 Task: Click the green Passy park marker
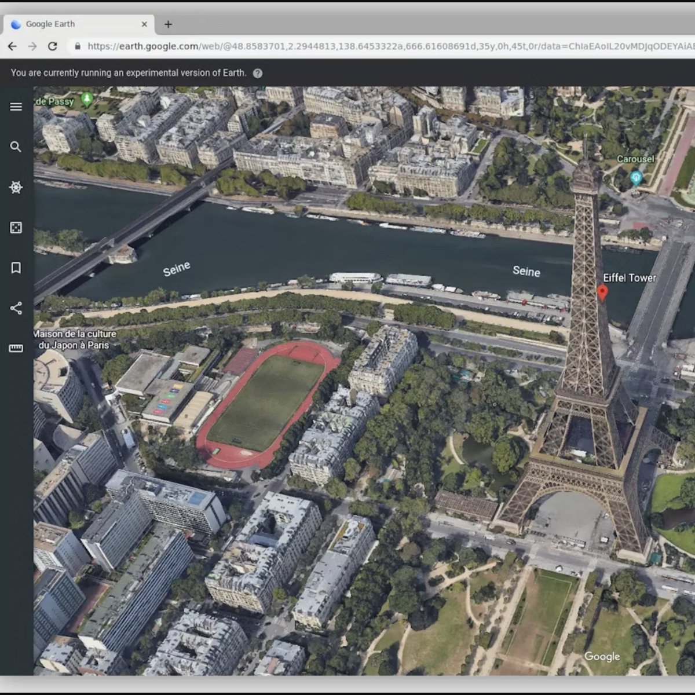click(x=87, y=99)
